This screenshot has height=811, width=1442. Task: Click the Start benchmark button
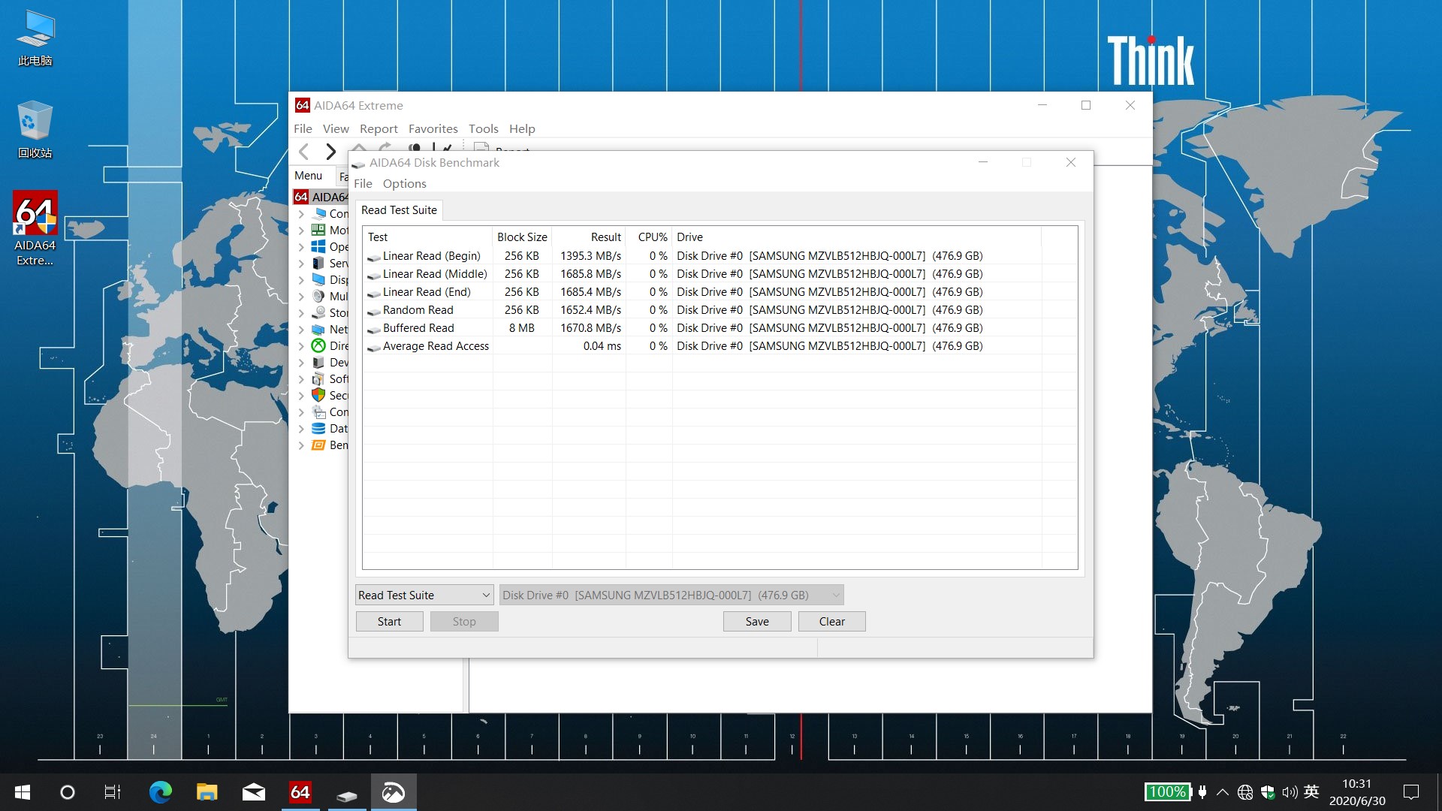pos(389,622)
